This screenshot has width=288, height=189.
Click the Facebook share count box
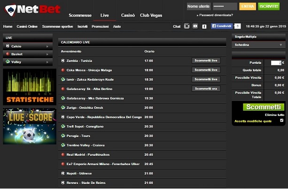(237, 26)
